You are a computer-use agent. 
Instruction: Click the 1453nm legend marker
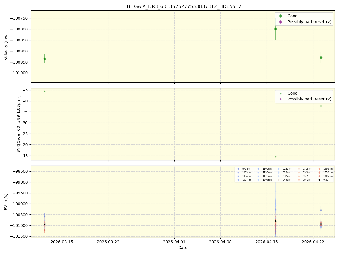click(279, 180)
